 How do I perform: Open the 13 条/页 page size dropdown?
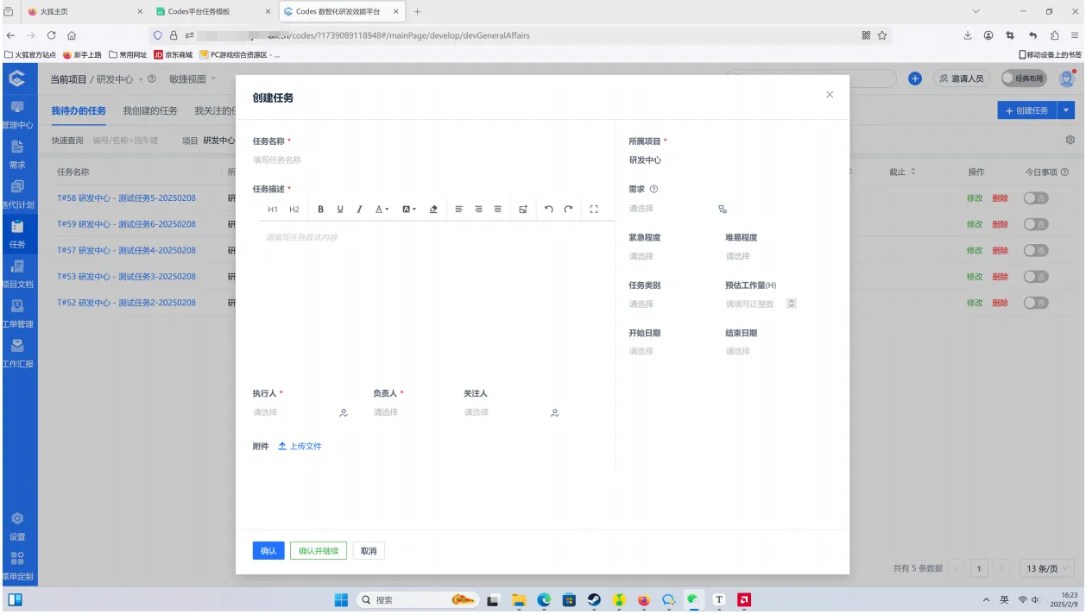(1047, 568)
